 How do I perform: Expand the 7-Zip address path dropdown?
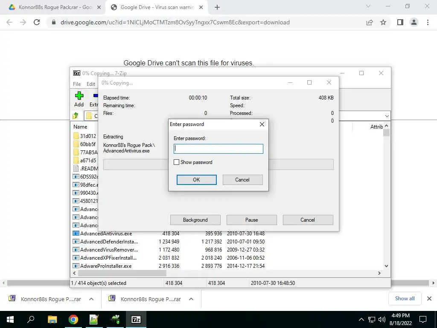click(387, 116)
